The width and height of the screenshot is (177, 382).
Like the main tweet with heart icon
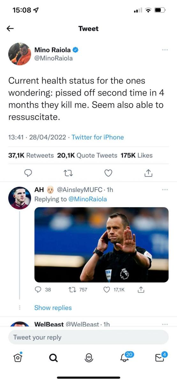pyautogui.click(x=109, y=173)
